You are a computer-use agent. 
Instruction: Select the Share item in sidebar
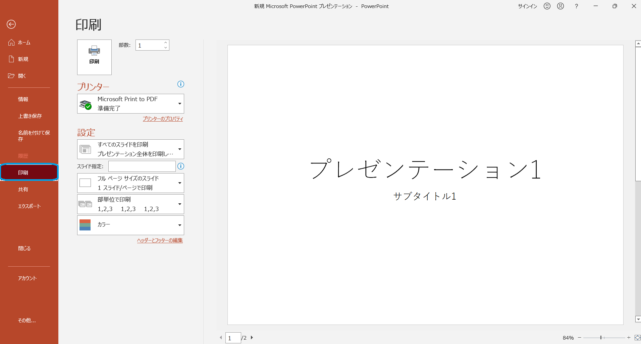23,189
